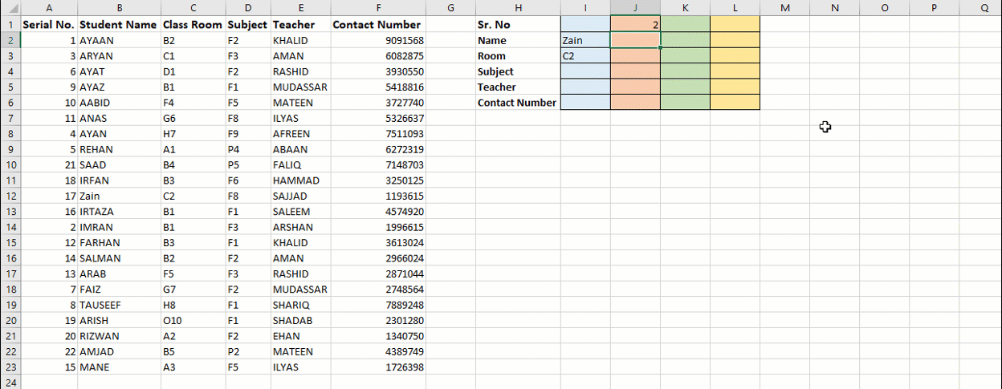1002x389 pixels.
Task: Select class room cell H7
Action: click(193, 134)
